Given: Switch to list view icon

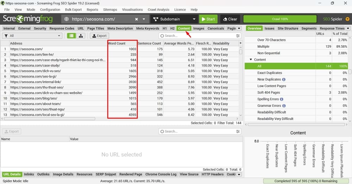Looking at the screenshot, I should [x=71, y=36].
